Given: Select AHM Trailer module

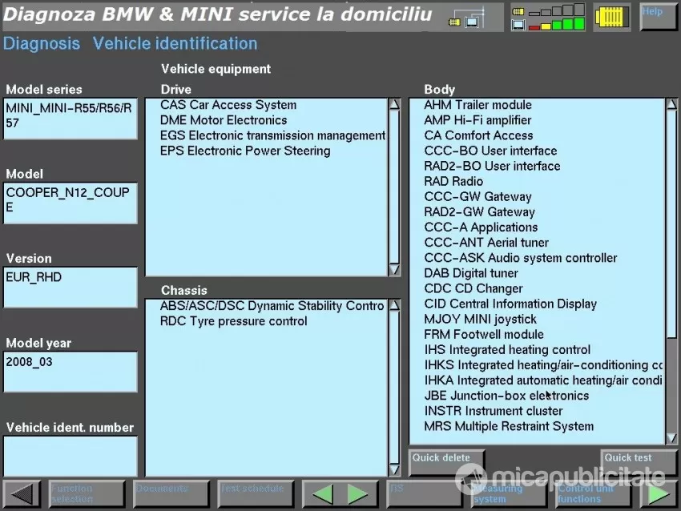Looking at the screenshot, I should [478, 105].
